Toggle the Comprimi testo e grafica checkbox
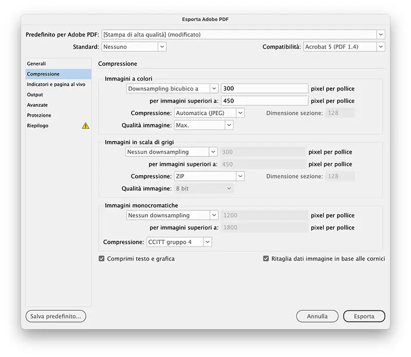Image resolution: width=411 pixels, height=357 pixels. (x=102, y=259)
